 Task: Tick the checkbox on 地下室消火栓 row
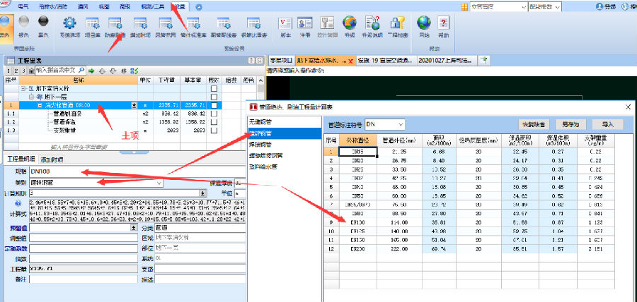[x=213, y=90]
